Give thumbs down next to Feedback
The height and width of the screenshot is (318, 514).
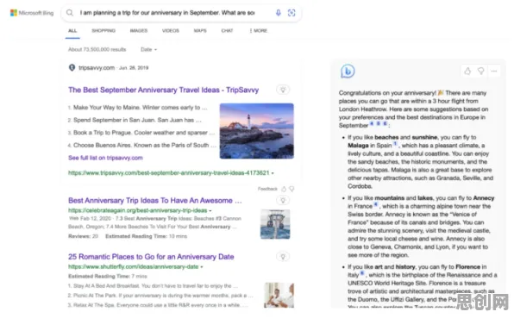pos(291,189)
